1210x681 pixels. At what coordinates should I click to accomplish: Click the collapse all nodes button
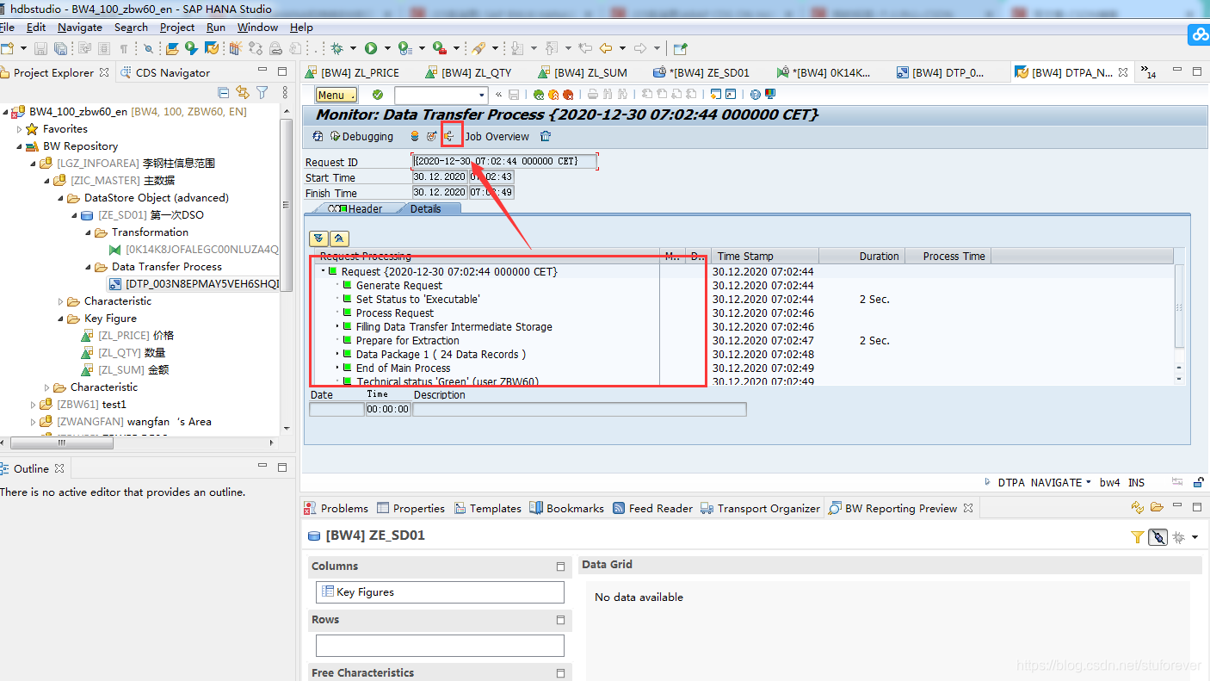pos(339,238)
